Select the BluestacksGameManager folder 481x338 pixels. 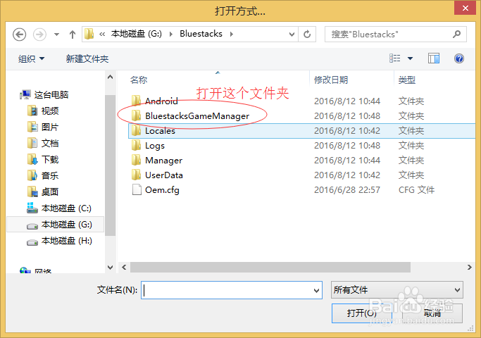(x=197, y=116)
